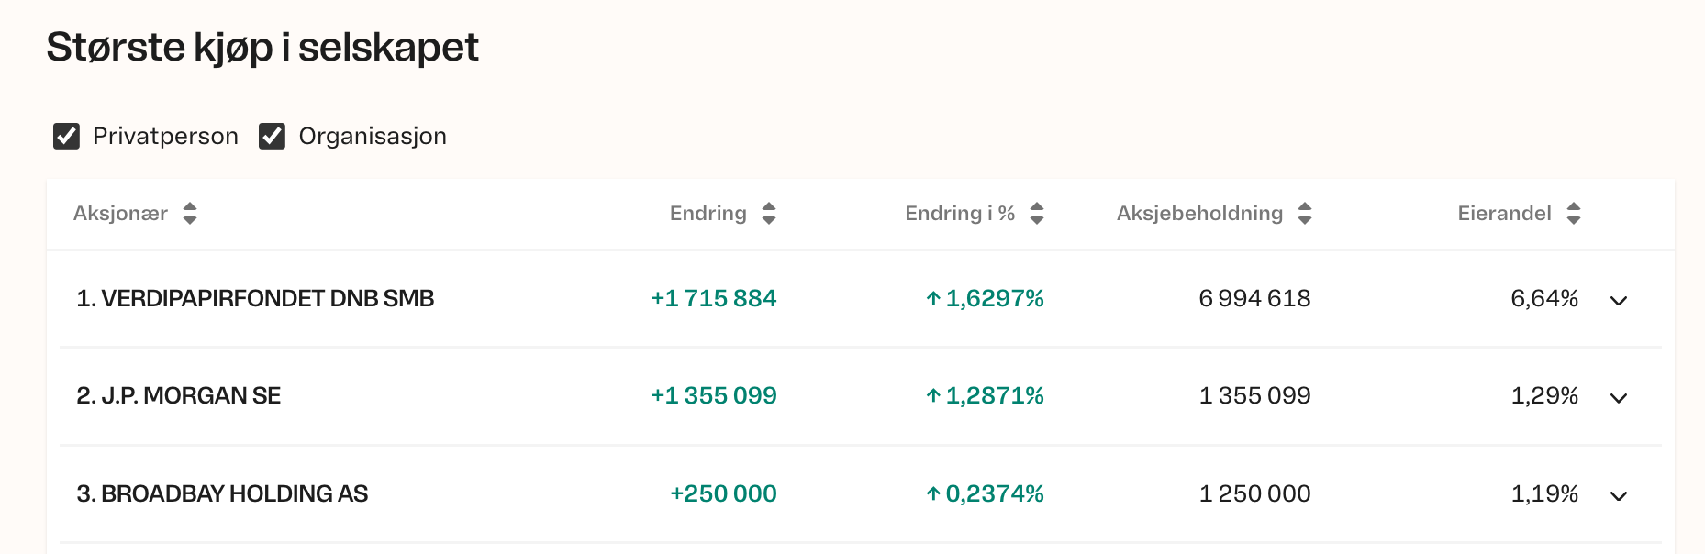Click up-arrow icon beside 0,2374%
This screenshot has width=1705, height=554.
[933, 493]
